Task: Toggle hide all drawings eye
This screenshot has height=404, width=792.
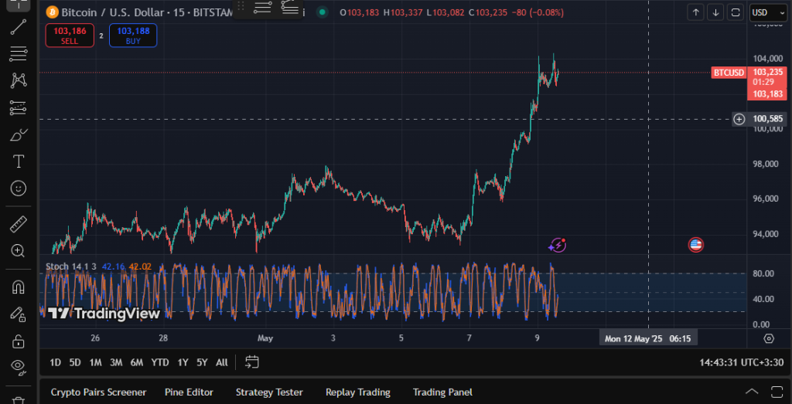Action: click(x=19, y=366)
